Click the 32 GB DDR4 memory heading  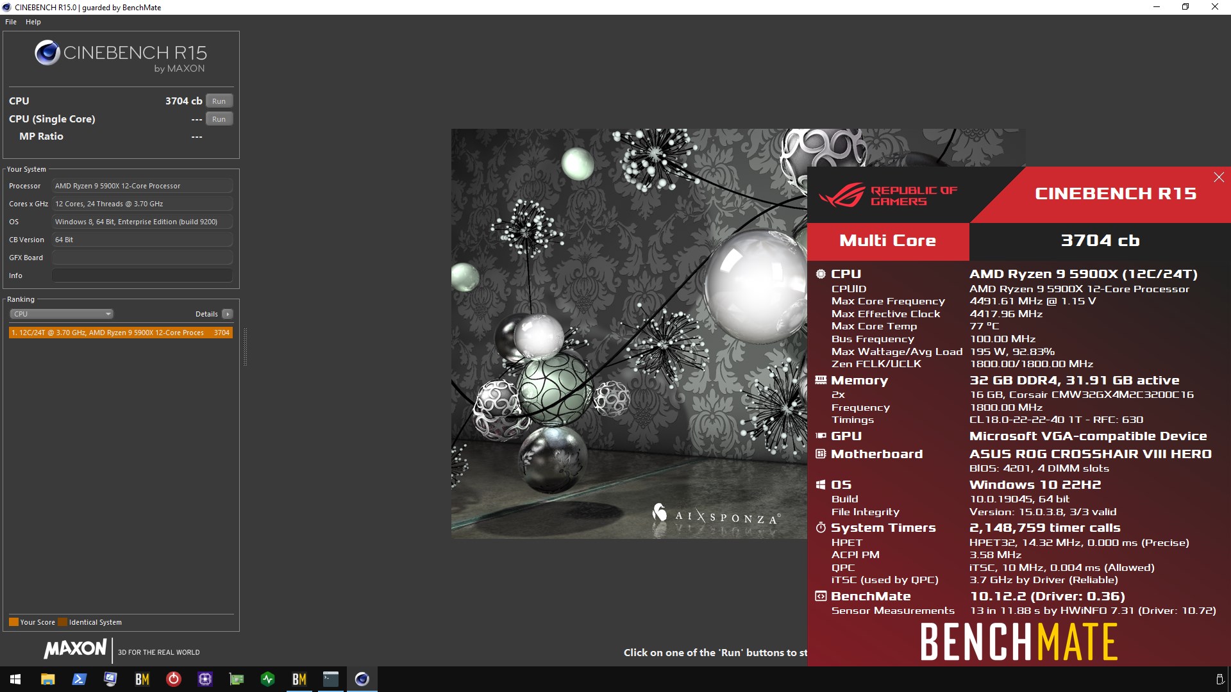(1075, 380)
